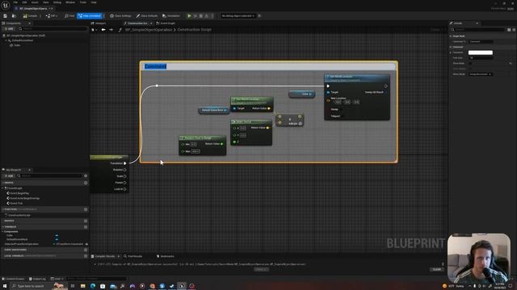517x290 pixels.
Task: Add a new graph with plus icon
Action: coord(86,183)
